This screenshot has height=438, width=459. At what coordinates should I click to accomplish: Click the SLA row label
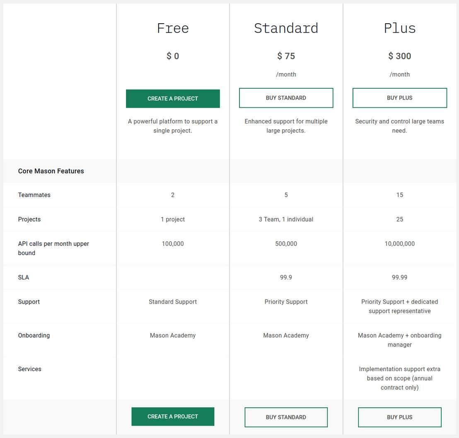24,277
